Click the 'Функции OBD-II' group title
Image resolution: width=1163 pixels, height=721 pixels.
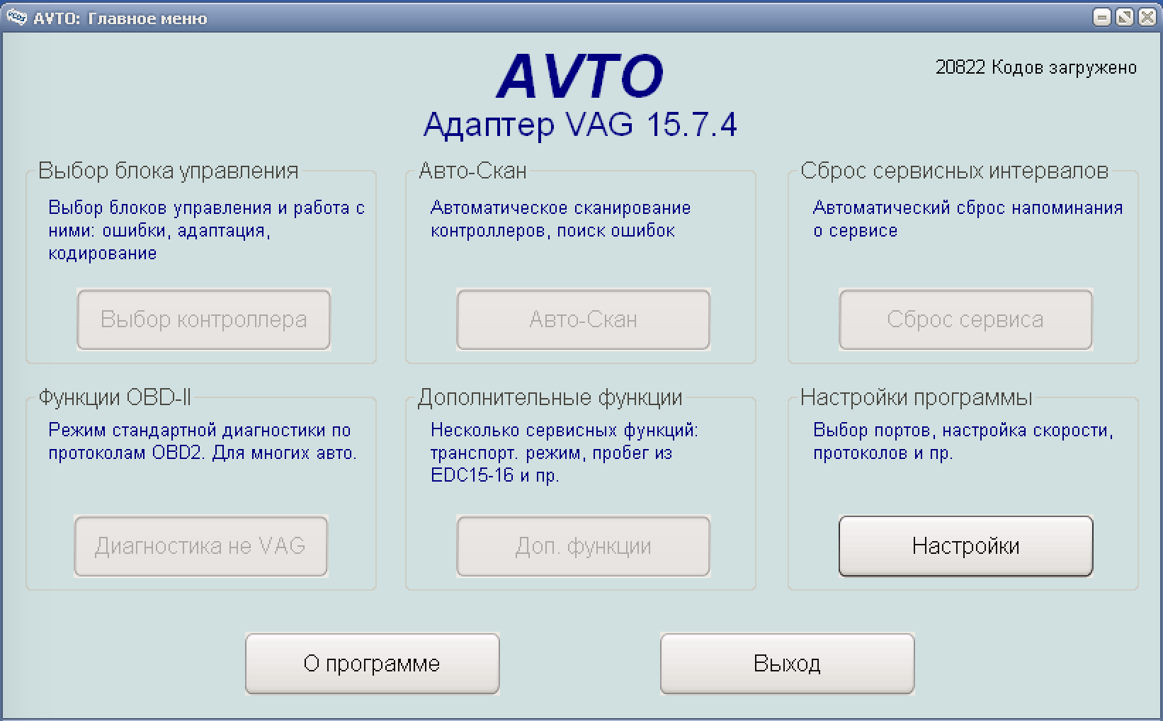(x=115, y=397)
